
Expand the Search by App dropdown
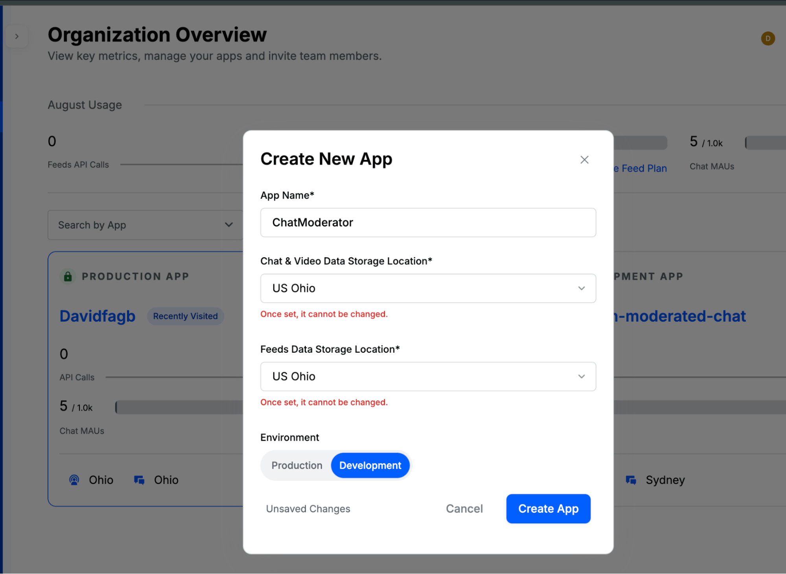click(x=145, y=225)
